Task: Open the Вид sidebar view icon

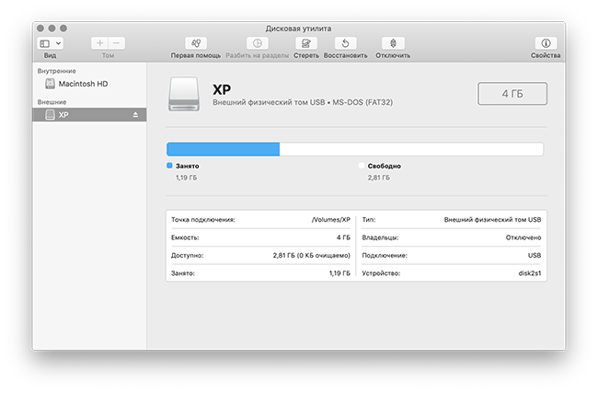Action: [x=45, y=43]
